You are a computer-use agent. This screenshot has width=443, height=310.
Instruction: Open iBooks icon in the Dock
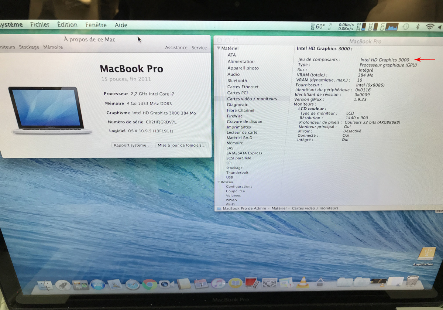[x=235, y=283]
